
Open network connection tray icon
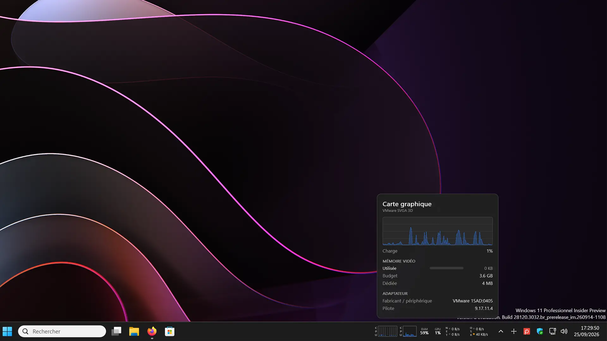pos(552,332)
